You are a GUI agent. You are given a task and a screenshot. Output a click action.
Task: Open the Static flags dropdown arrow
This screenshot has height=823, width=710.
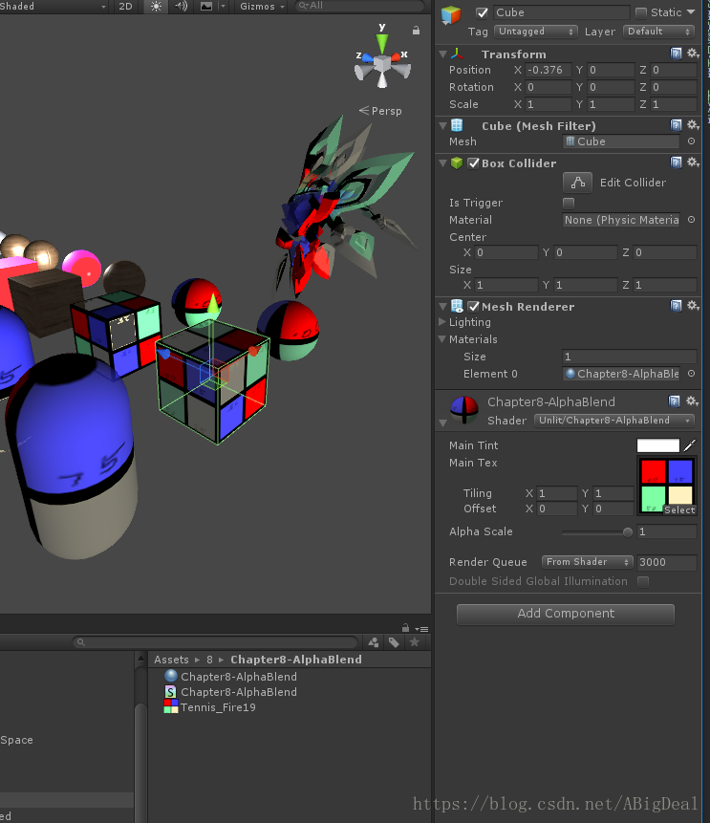(x=691, y=12)
